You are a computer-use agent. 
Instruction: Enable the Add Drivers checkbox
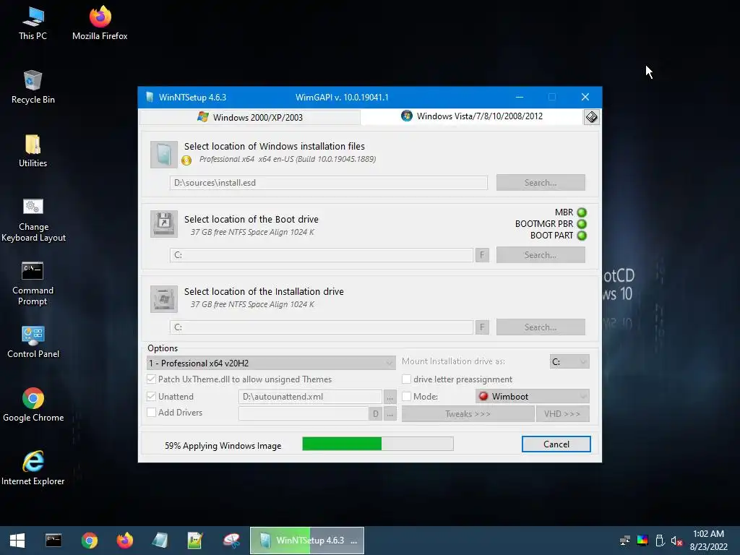point(152,413)
